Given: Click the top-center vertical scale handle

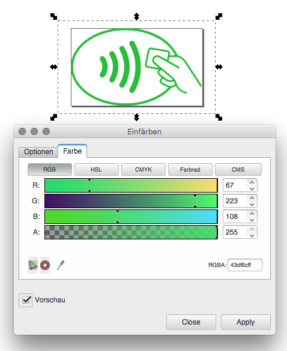Looking at the screenshot, I should tap(136, 16).
